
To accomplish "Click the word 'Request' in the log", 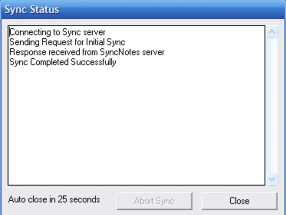I will click(57, 42).
